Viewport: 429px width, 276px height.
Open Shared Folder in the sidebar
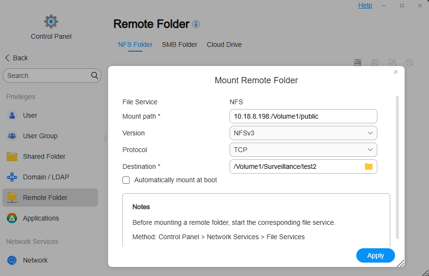(x=44, y=156)
